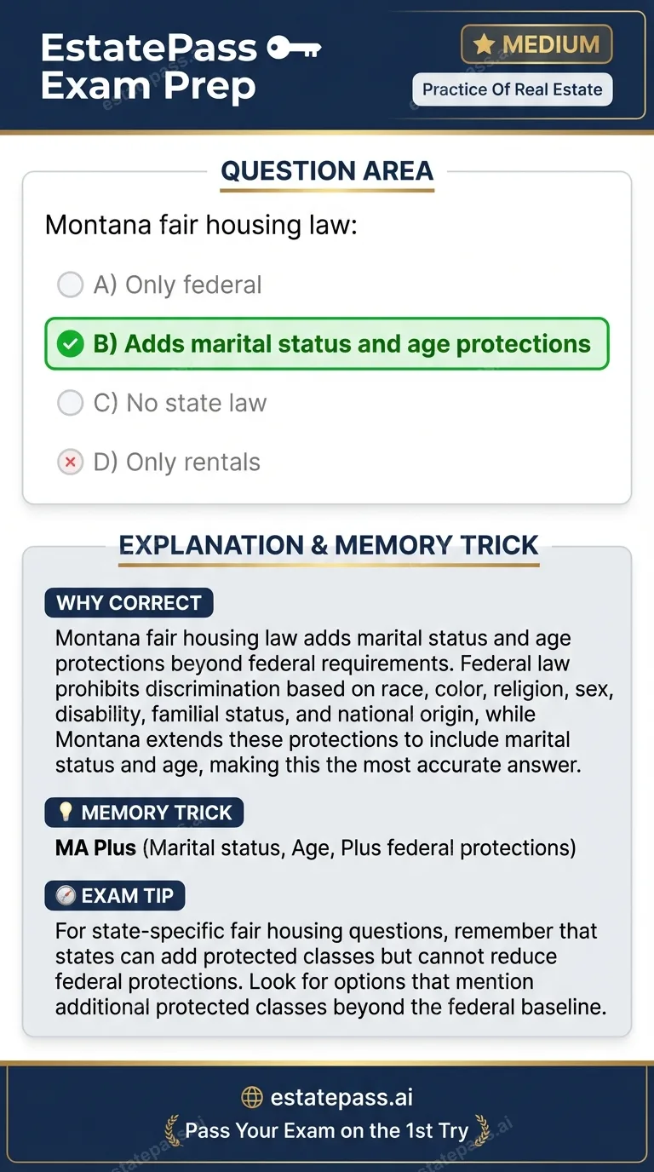
Task: Switch to the Practice Of Real Estate category tab
Action: coord(512,89)
